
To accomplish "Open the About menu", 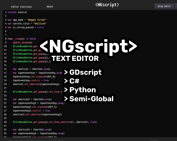I will point(50,6).
